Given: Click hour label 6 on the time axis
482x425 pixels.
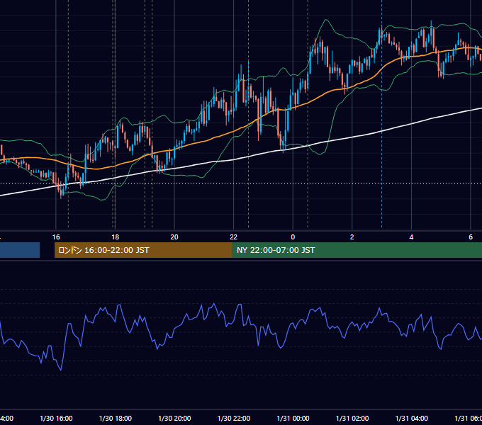Looking at the screenshot, I should [x=471, y=237].
